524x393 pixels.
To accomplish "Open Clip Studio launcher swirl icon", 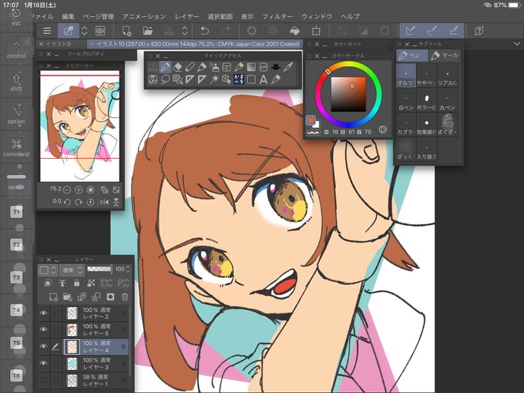I will [100, 31].
